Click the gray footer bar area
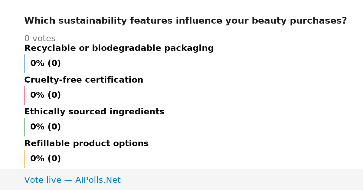This screenshot has width=363, height=190. click(x=181, y=179)
